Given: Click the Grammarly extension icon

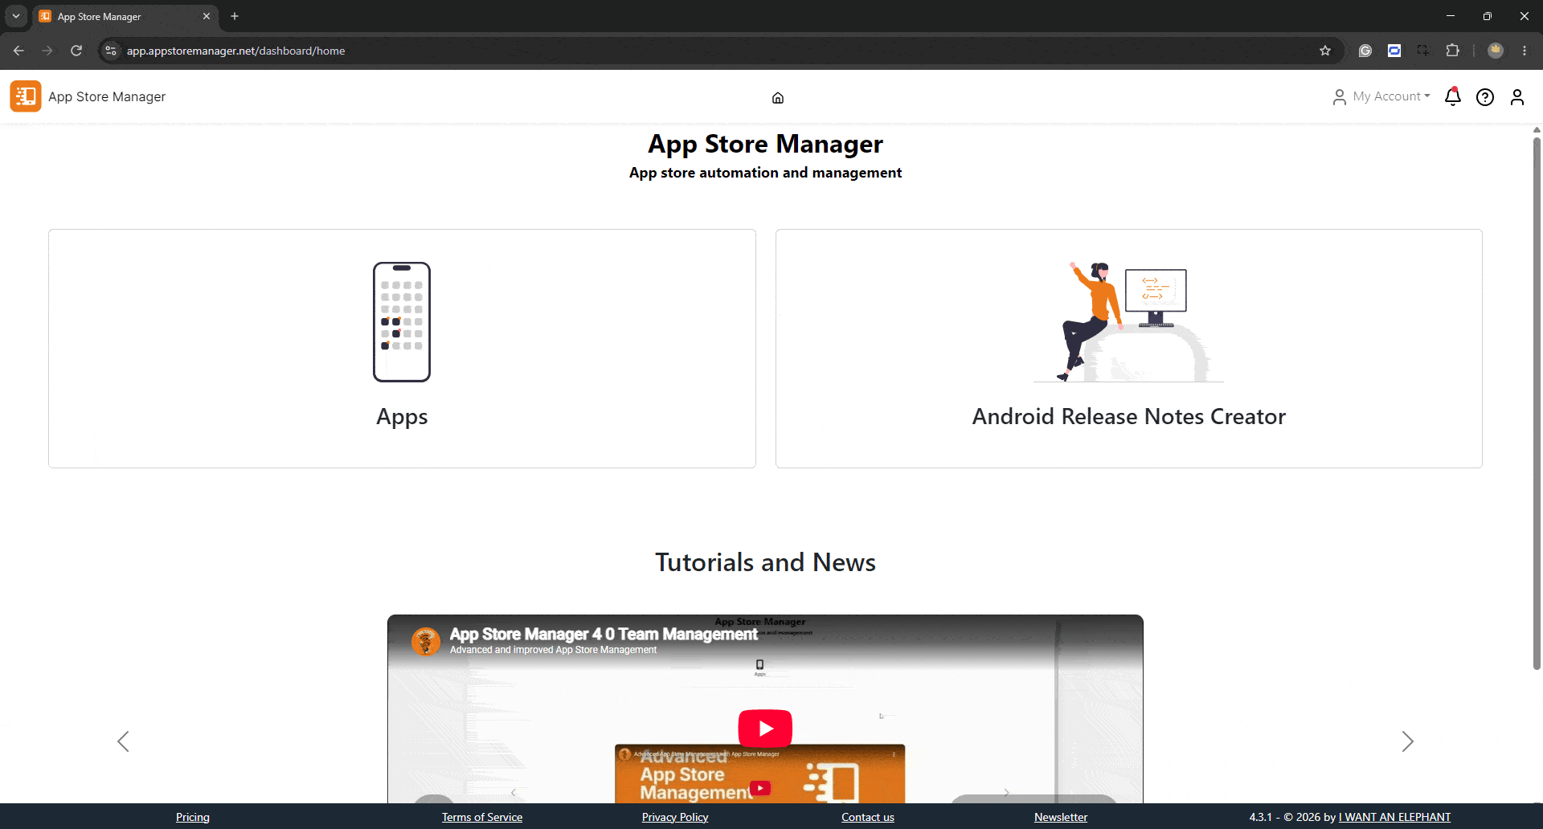Looking at the screenshot, I should [x=1365, y=51].
